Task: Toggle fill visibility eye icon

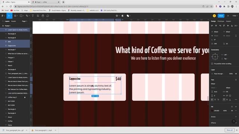Action: click(232, 111)
